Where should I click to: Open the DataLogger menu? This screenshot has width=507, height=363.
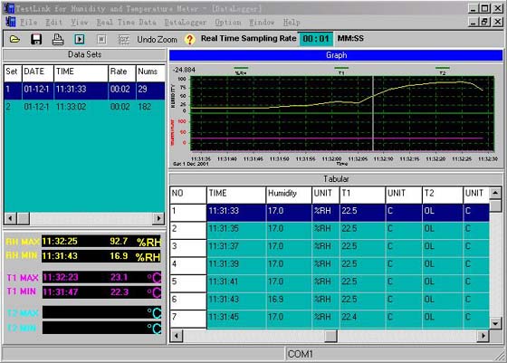pyautogui.click(x=186, y=23)
